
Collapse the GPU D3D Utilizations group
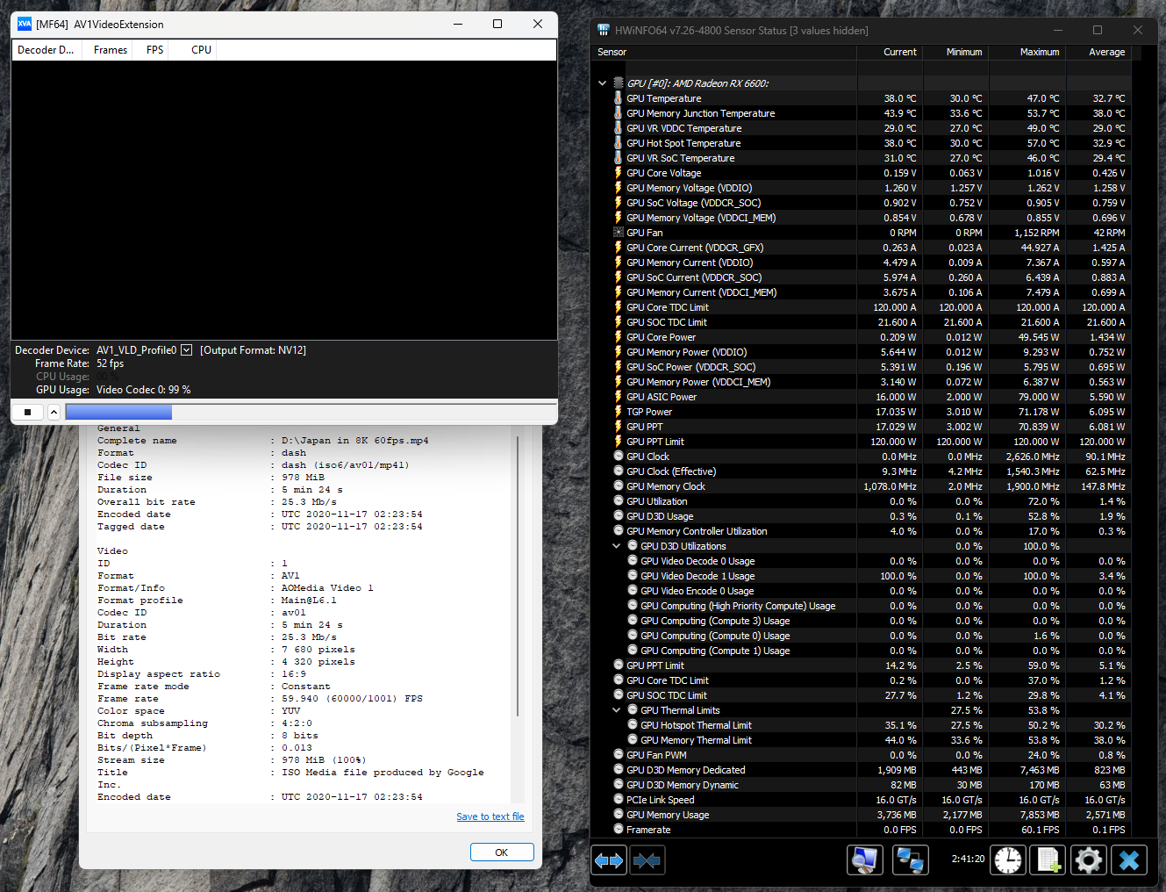(x=616, y=546)
